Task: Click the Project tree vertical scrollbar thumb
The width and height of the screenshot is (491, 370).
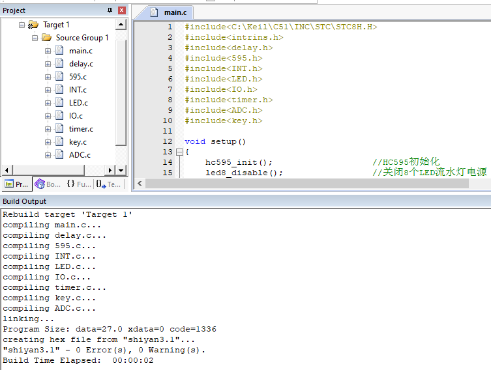Action: point(121,92)
